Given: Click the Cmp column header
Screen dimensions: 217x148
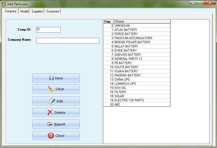Looking at the screenshot, I should click(109, 22).
